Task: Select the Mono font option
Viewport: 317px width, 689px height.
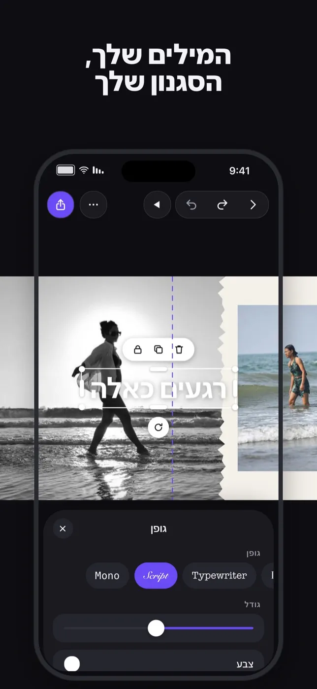Action: (x=107, y=576)
